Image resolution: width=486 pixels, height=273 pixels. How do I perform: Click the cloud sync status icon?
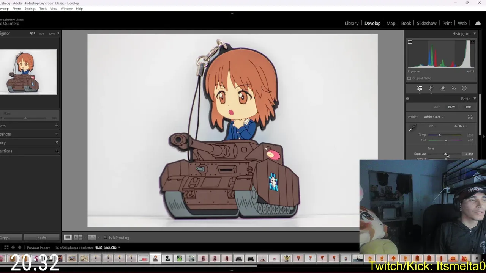pyautogui.click(x=478, y=23)
